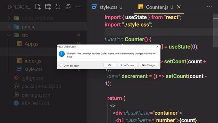Click the JS icon beside index.js
The height and width of the screenshot is (123, 218).
pos(19,61)
